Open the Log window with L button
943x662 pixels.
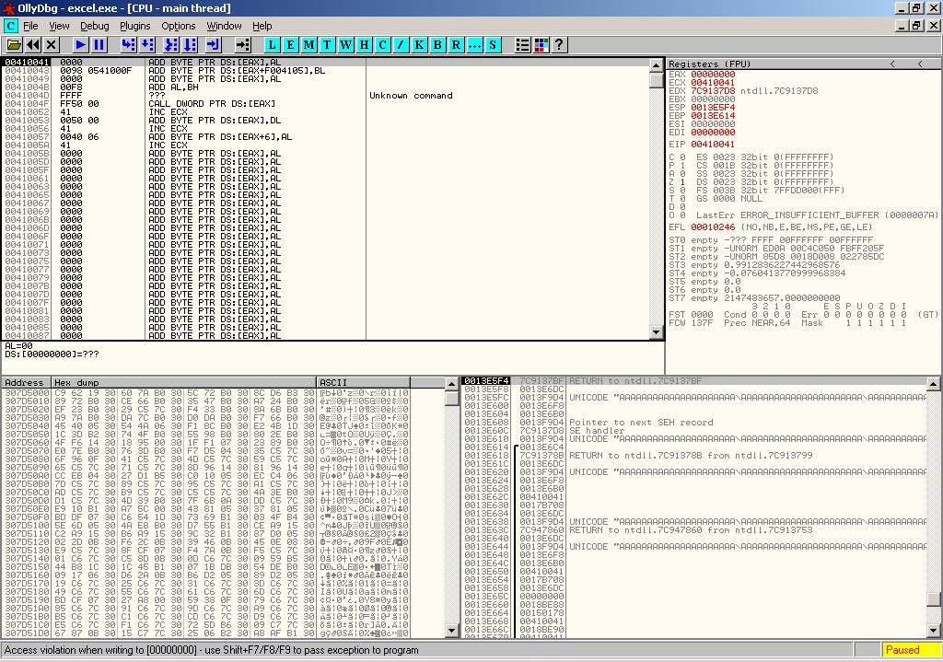[x=273, y=44]
